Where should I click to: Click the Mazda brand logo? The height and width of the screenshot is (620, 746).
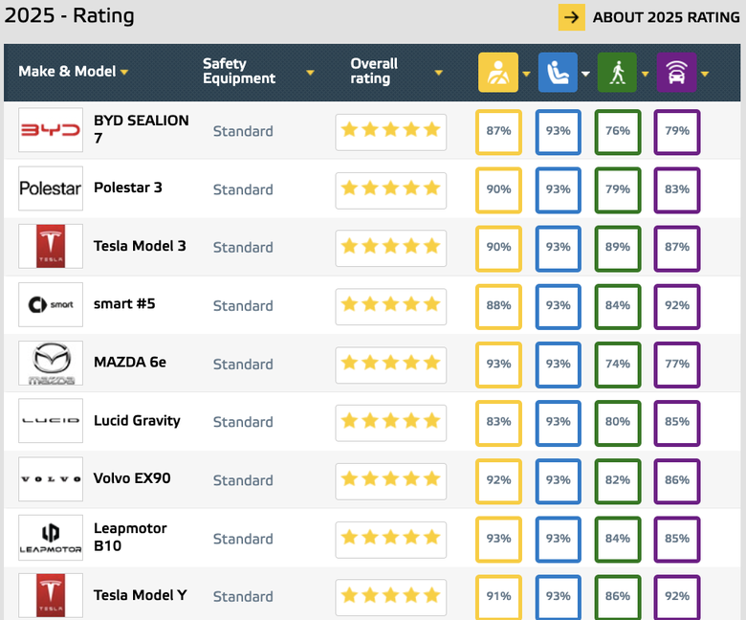[51, 364]
